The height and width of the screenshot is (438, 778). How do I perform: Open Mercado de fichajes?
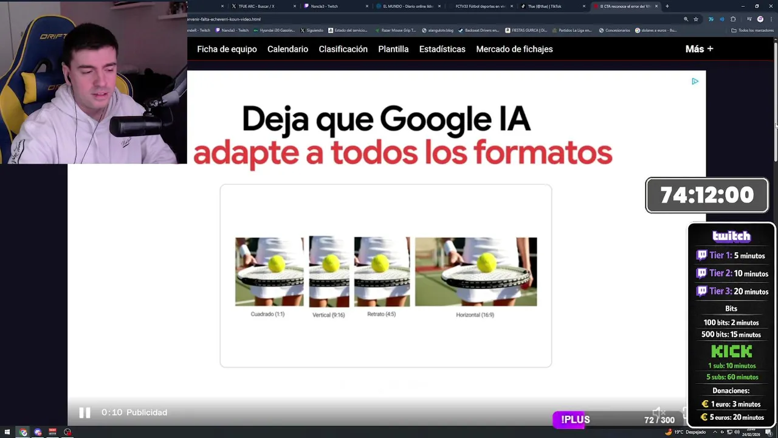click(x=514, y=49)
